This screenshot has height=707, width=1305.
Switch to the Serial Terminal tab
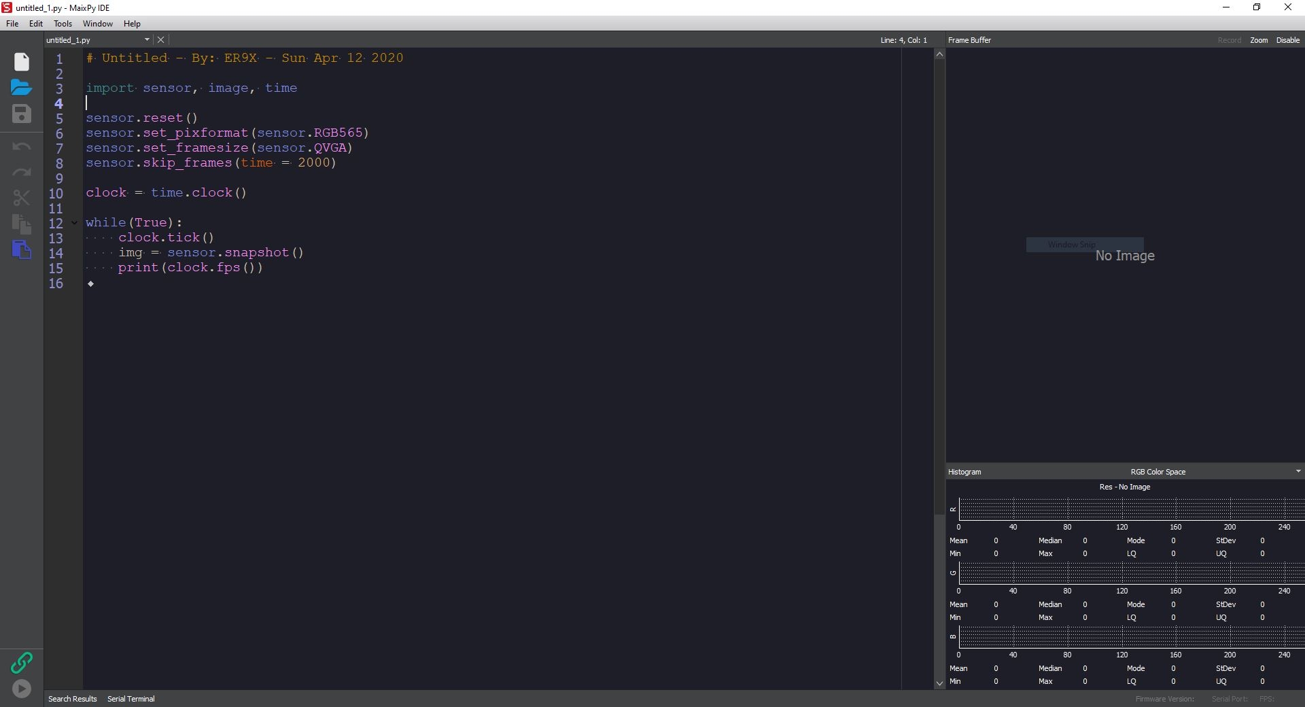131,699
